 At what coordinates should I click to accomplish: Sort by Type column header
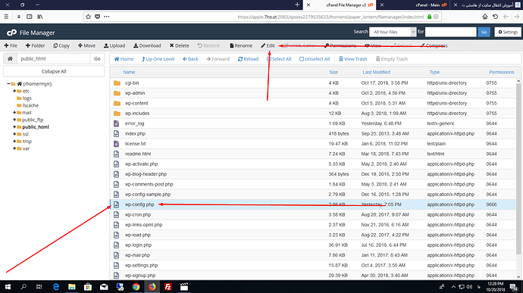[434, 72]
